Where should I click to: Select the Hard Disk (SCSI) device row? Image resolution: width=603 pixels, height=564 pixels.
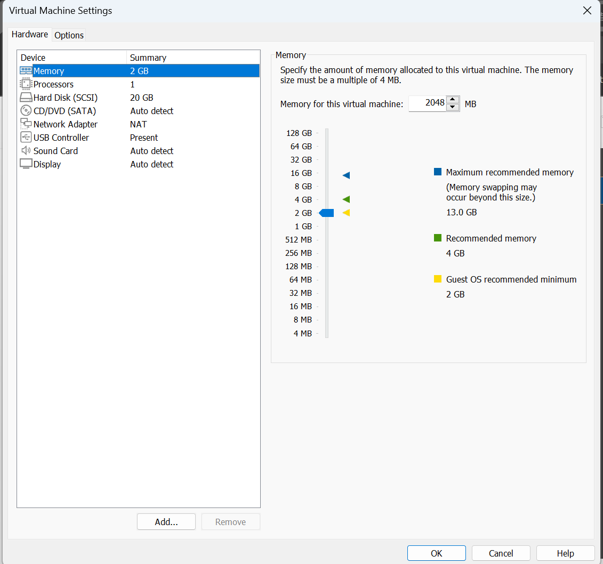(139, 98)
